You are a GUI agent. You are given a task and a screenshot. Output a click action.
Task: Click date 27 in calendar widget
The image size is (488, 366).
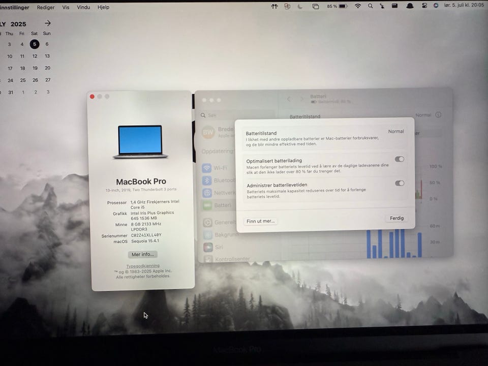pos(48,80)
